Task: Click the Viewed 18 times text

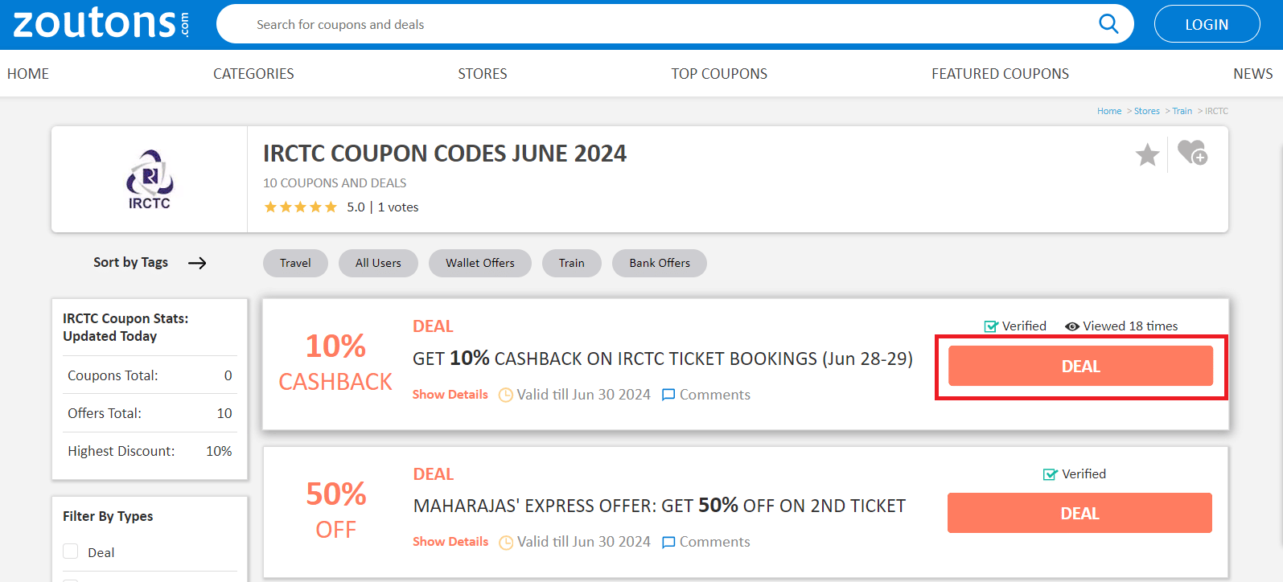Action: coord(1130,326)
